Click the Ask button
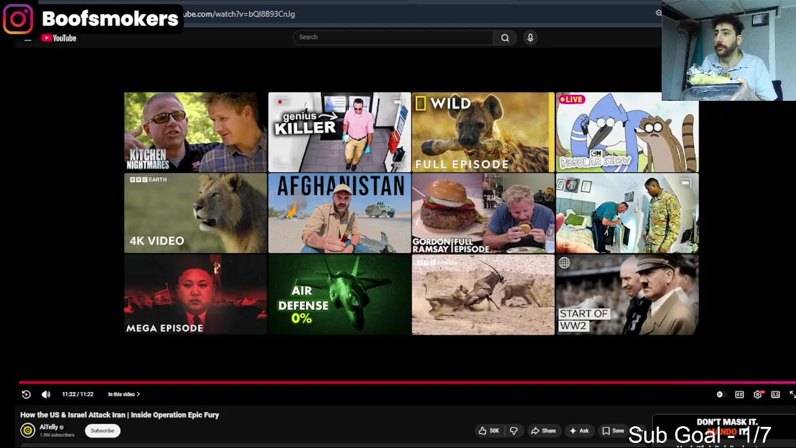This screenshot has width=796, height=448. (x=578, y=431)
